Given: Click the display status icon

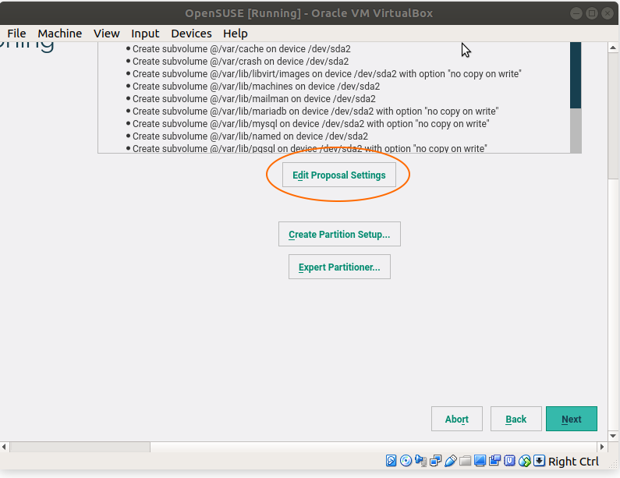Looking at the screenshot, I should [x=480, y=461].
